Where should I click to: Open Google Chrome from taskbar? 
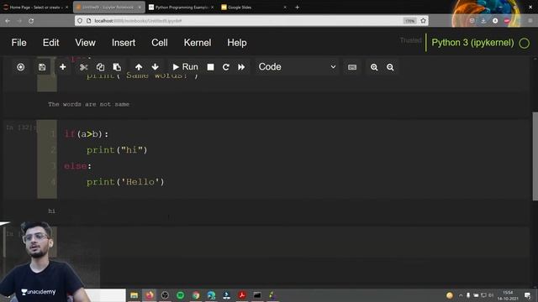[196, 295]
